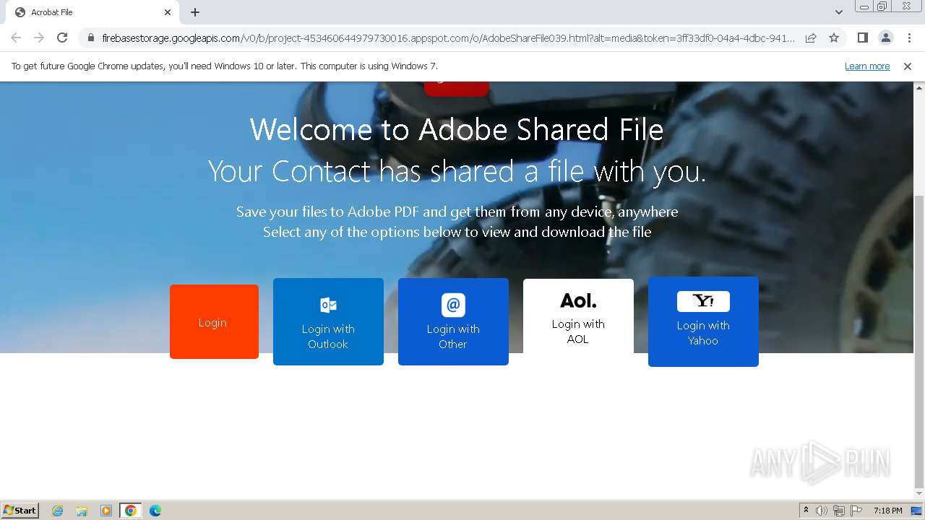Open Windows Media Player from taskbar
The width and height of the screenshot is (925, 520).
[106, 511]
